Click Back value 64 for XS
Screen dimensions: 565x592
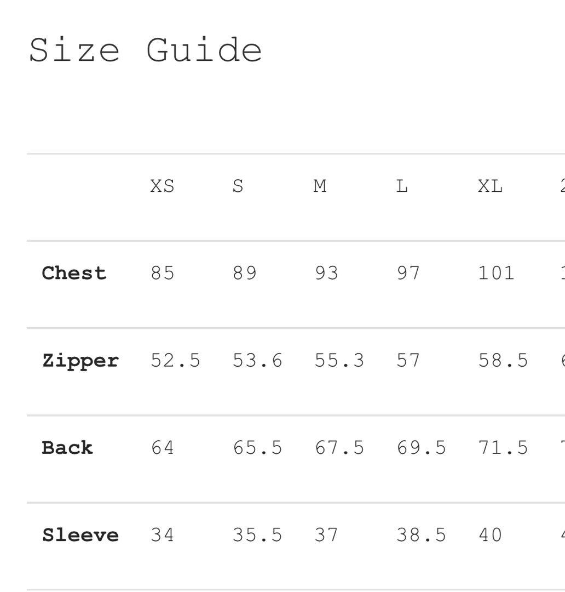click(x=163, y=448)
